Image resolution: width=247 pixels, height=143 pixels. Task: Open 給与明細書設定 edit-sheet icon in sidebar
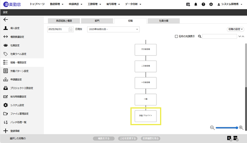(6, 96)
